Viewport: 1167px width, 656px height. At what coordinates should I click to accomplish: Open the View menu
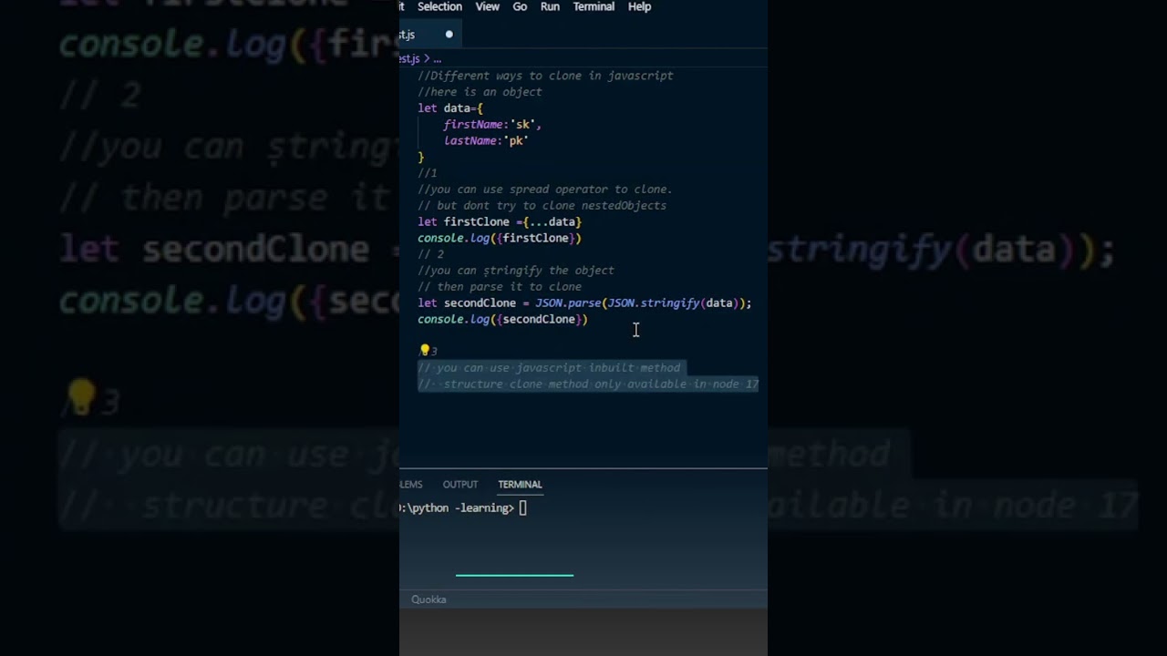488,6
